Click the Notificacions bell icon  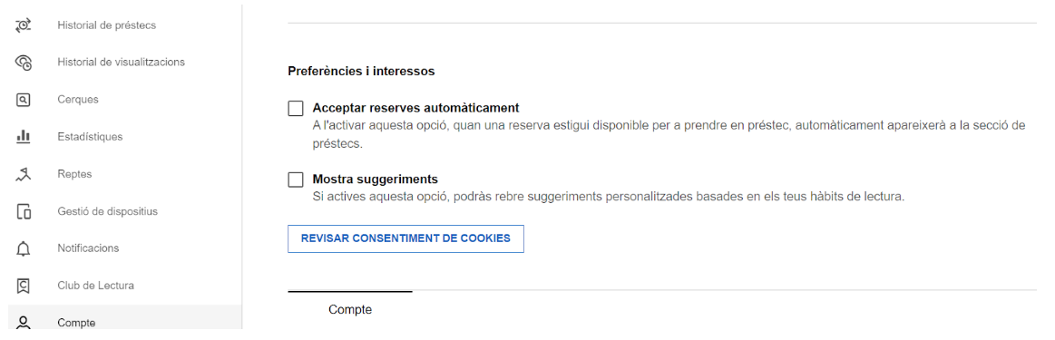(x=23, y=248)
